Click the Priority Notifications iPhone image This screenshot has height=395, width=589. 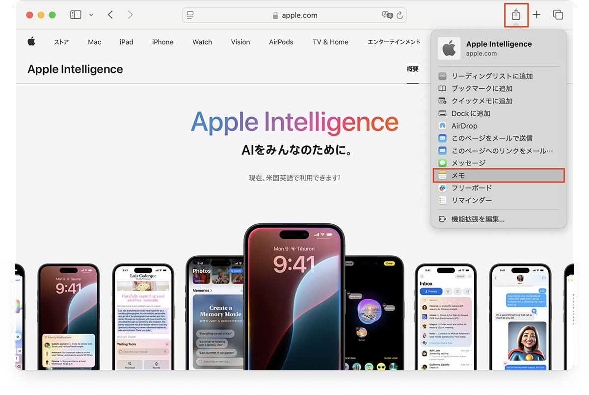coord(69,317)
